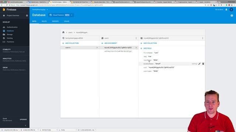Delete the middleName field trash icon
Viewport: 236px width, 132px height.
[x=203, y=64]
